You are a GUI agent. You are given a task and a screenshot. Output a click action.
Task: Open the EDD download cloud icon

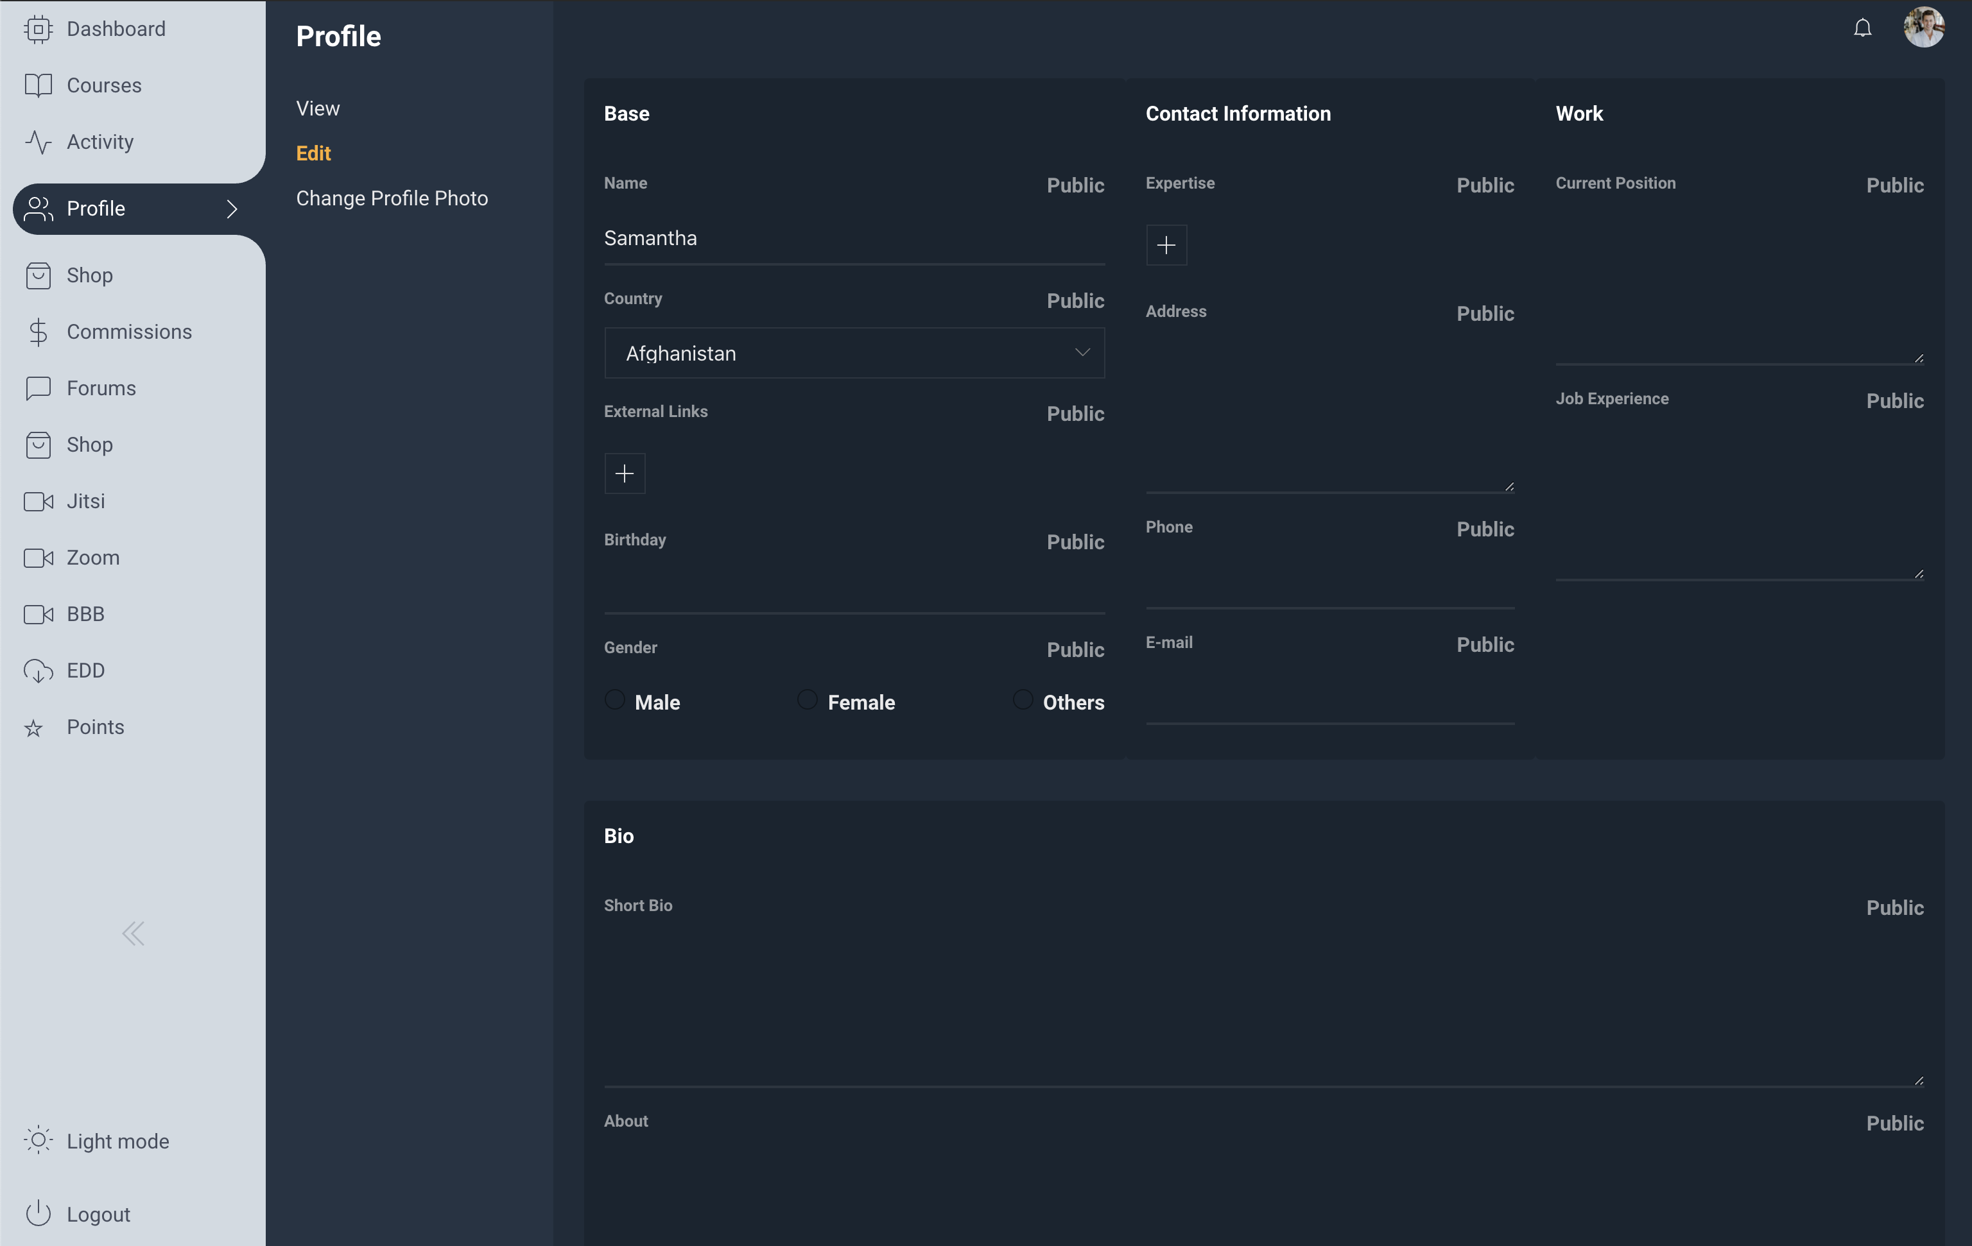click(38, 670)
